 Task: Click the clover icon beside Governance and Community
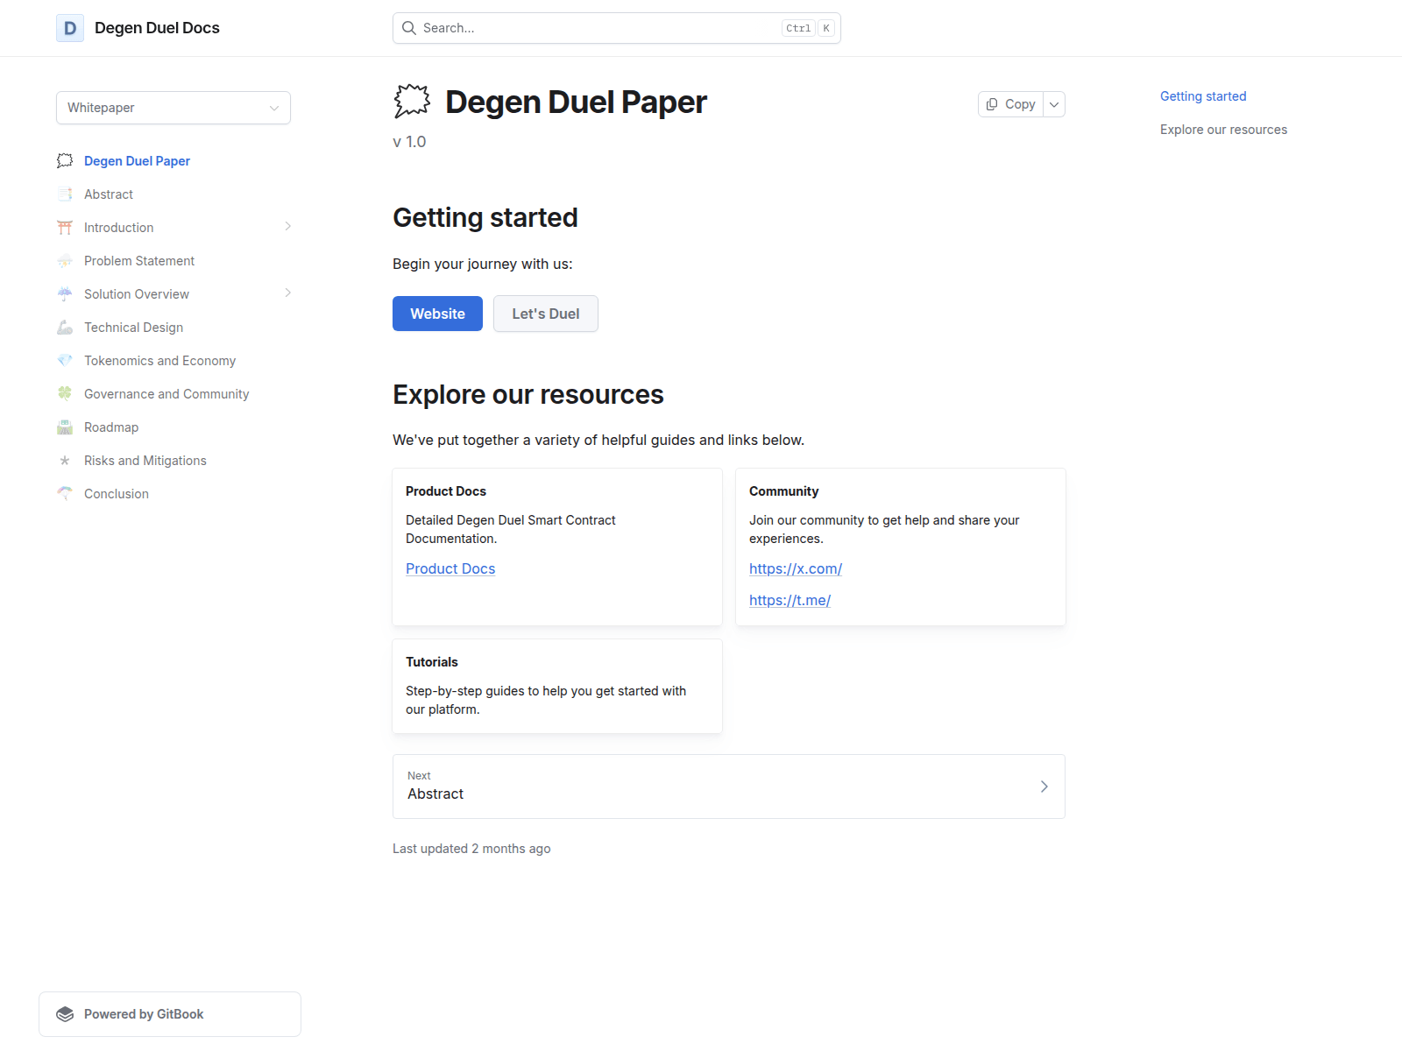tap(65, 393)
